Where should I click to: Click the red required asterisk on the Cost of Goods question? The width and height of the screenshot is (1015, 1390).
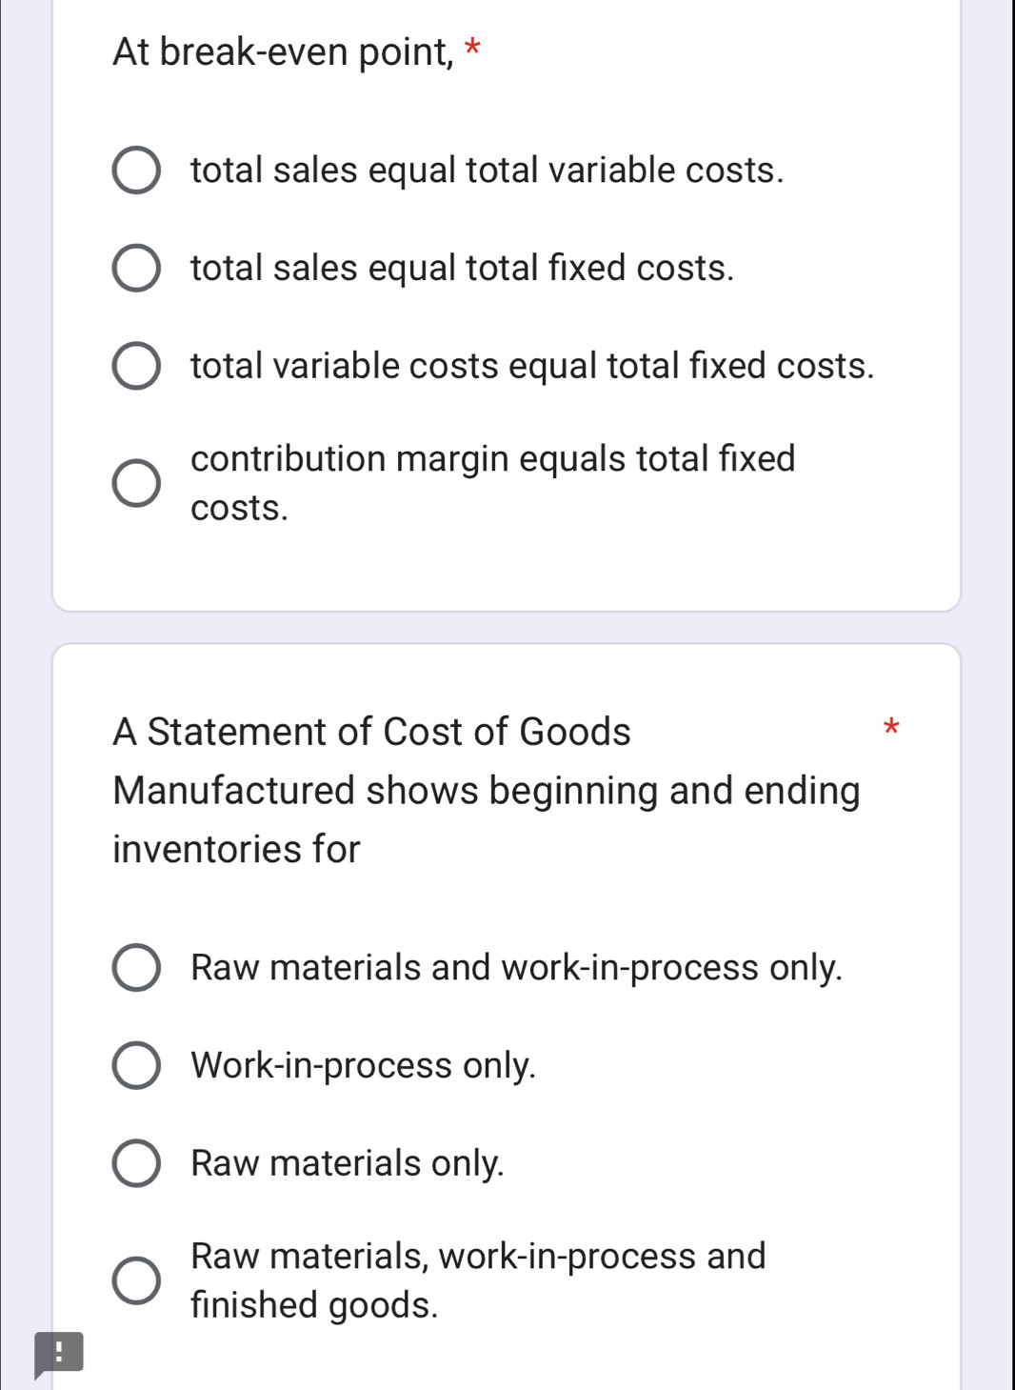click(891, 729)
